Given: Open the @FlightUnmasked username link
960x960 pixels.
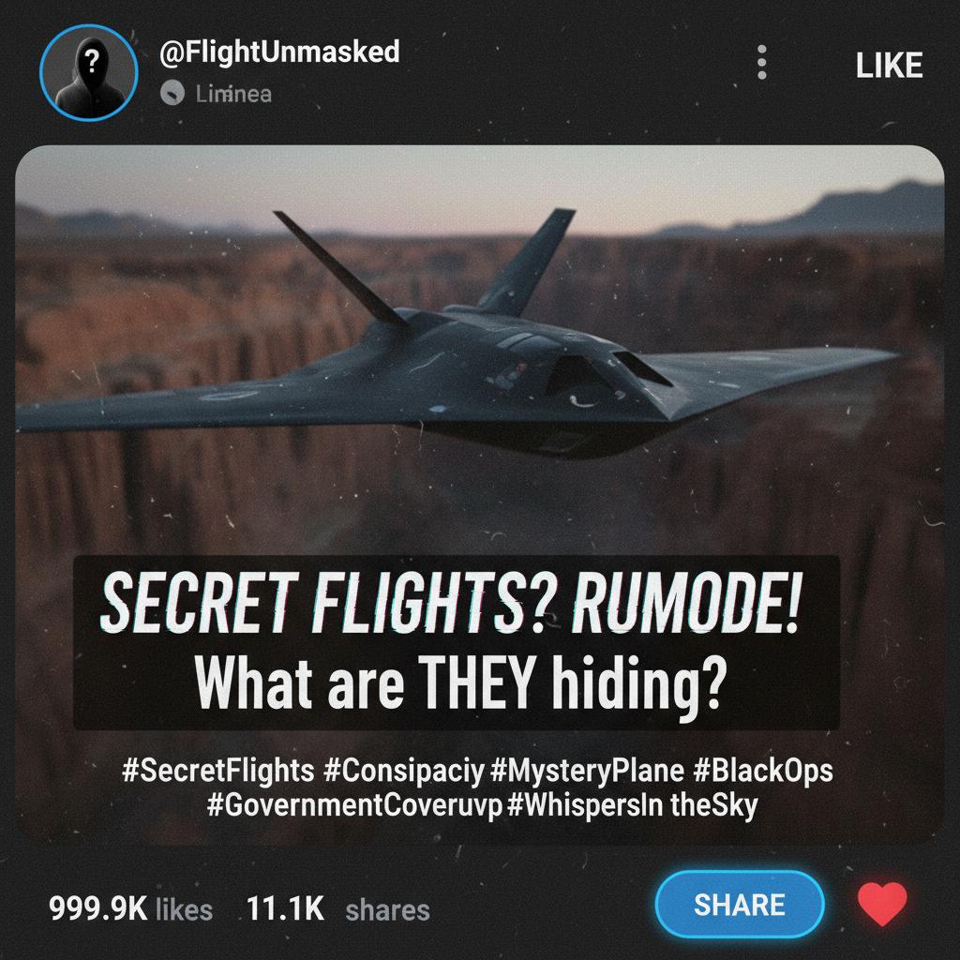Looking at the screenshot, I should [x=279, y=52].
